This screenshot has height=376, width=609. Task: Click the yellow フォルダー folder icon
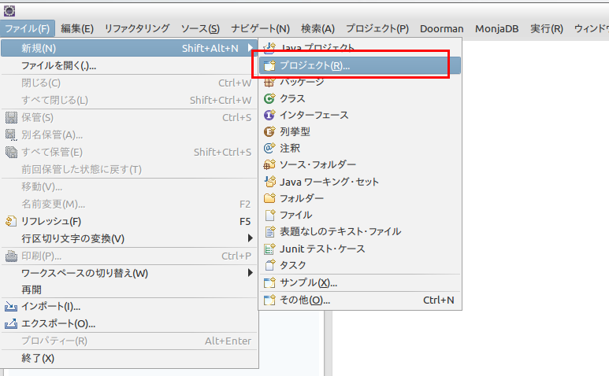pos(269,198)
